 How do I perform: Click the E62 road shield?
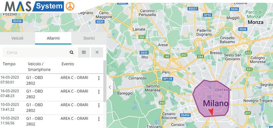[x=142, y=37]
